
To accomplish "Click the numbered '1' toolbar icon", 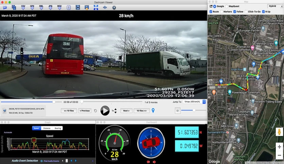I will (x=69, y=7).
